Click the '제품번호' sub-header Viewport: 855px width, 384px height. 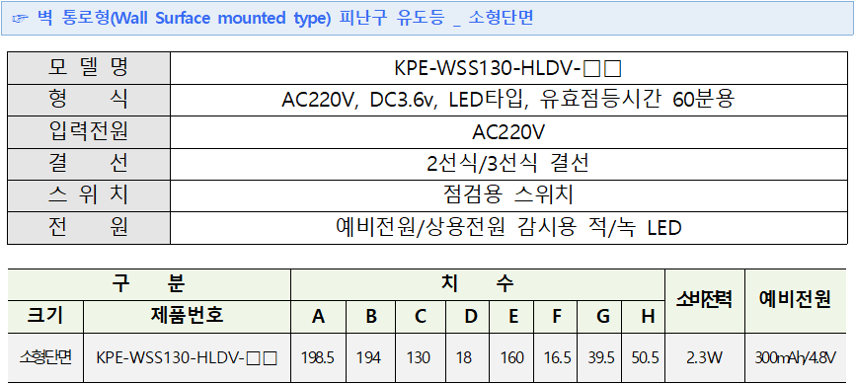pos(187,315)
